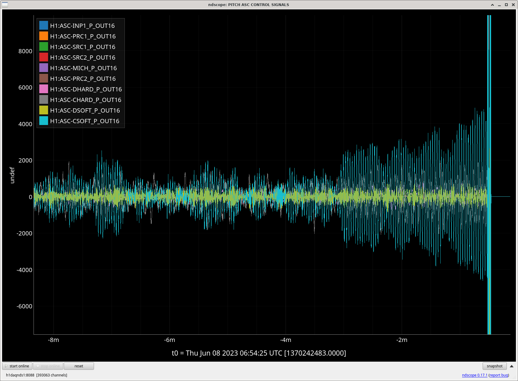Click the t0 timestamp label below plot

259,353
